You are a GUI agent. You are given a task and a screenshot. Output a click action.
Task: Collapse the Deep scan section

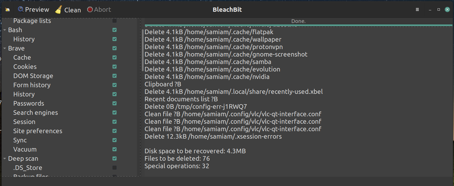point(5,158)
